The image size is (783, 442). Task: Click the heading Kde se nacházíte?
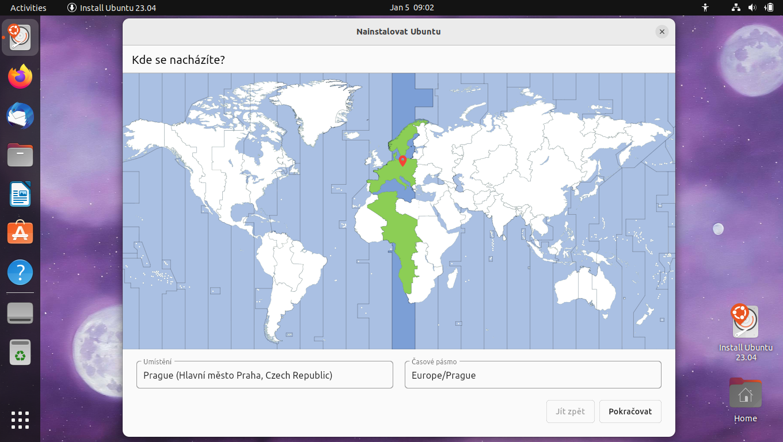[178, 60]
